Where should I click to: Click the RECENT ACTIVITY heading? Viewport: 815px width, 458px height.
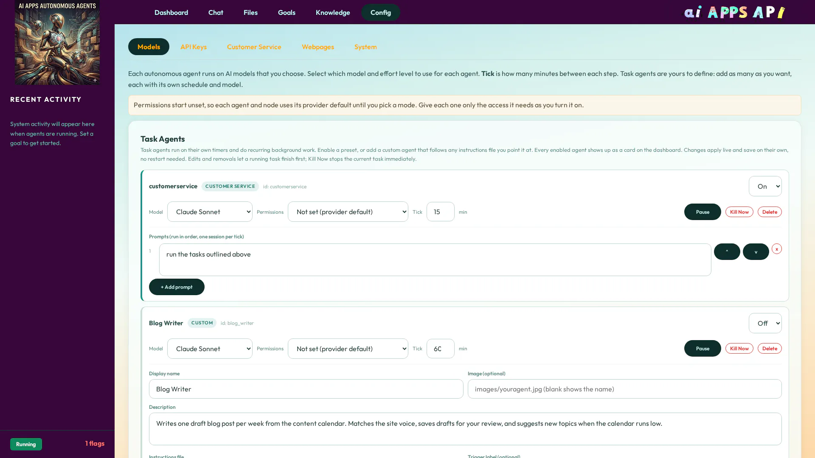(x=46, y=99)
